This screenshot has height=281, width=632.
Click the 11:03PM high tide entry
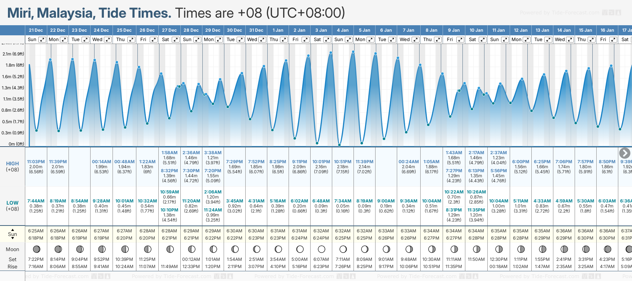coord(36,162)
